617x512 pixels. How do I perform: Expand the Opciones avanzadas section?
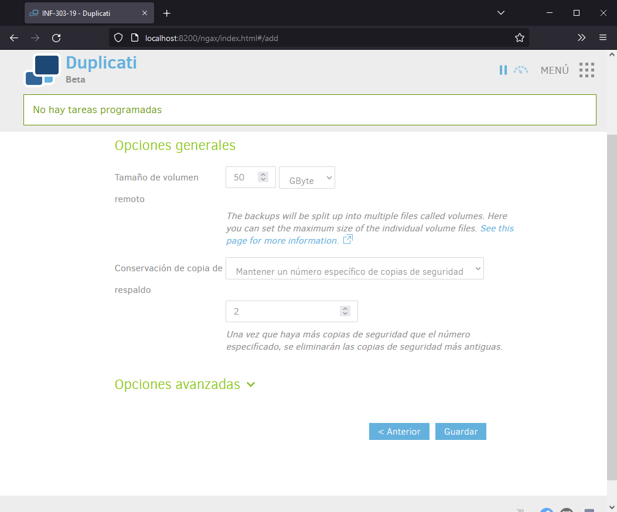tap(185, 384)
